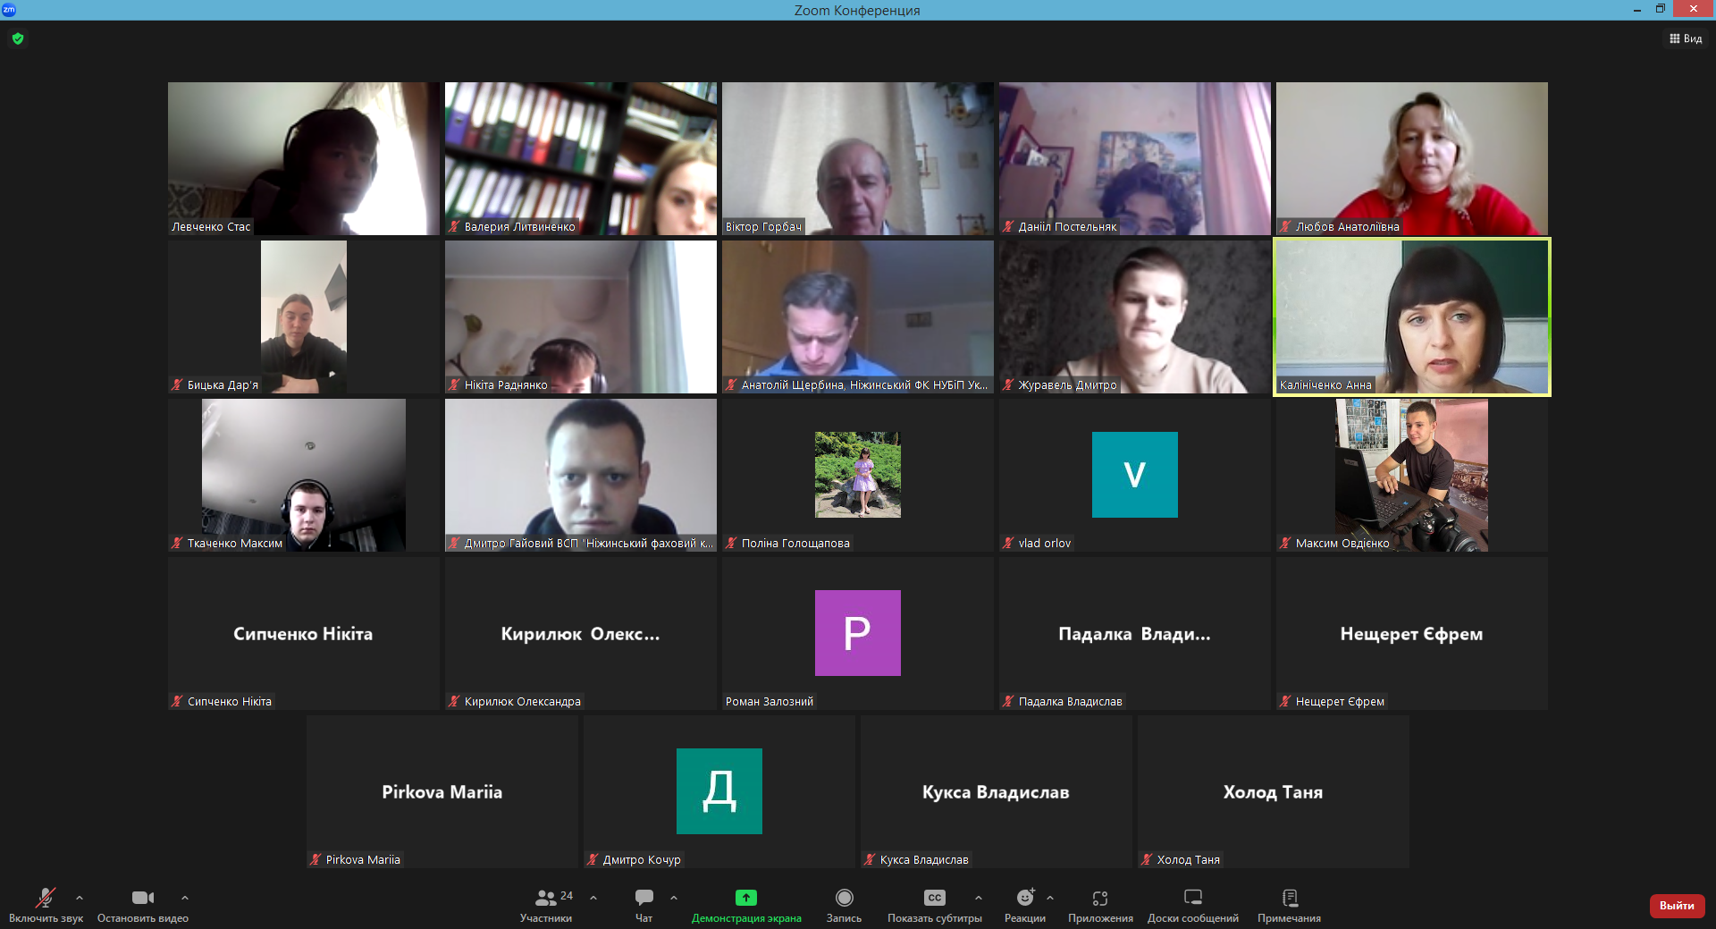Expand participants options arrow

[x=593, y=898]
